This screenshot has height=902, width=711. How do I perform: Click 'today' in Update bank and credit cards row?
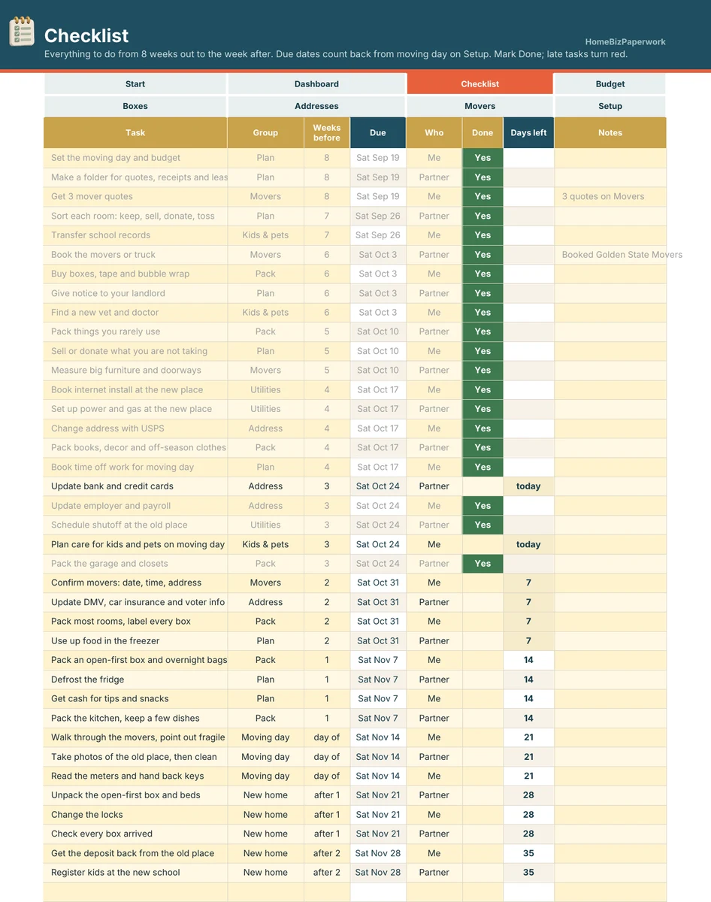point(528,486)
